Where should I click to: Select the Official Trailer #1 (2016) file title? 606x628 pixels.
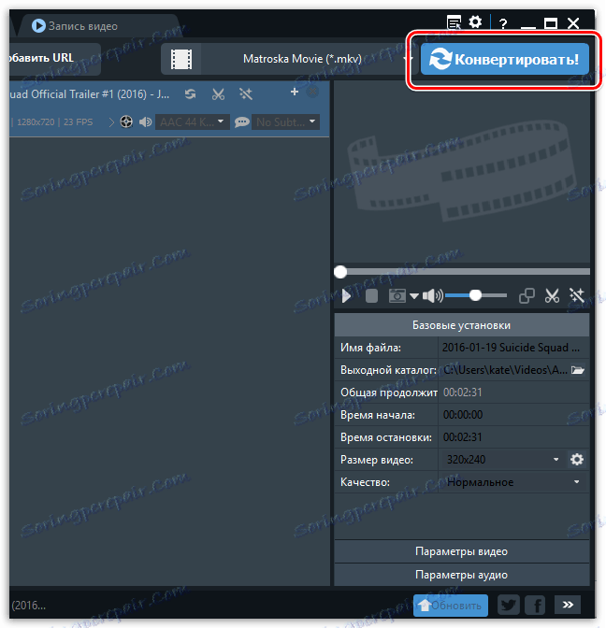pos(90,94)
